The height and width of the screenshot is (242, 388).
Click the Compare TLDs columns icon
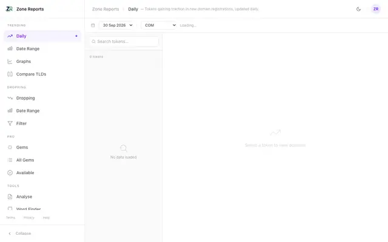[x=10, y=74]
